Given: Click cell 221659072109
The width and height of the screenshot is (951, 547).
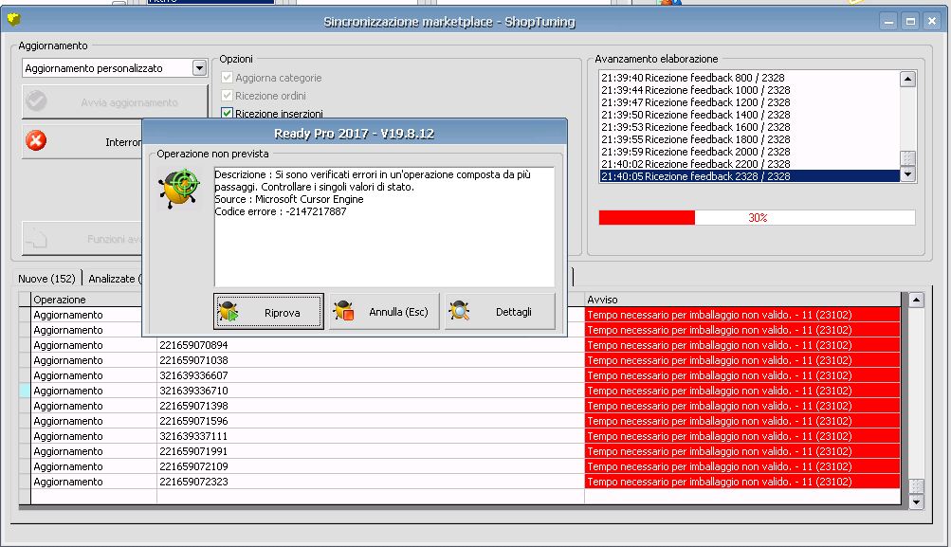Looking at the screenshot, I should [x=371, y=466].
